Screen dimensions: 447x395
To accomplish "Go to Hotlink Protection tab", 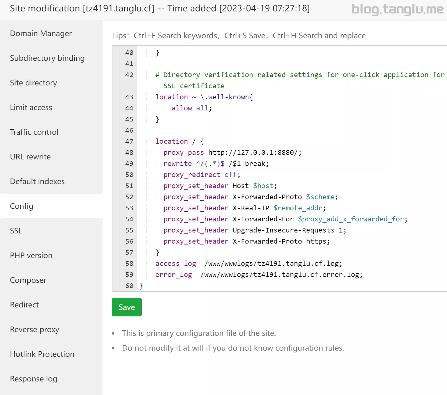I will pyautogui.click(x=42, y=354).
